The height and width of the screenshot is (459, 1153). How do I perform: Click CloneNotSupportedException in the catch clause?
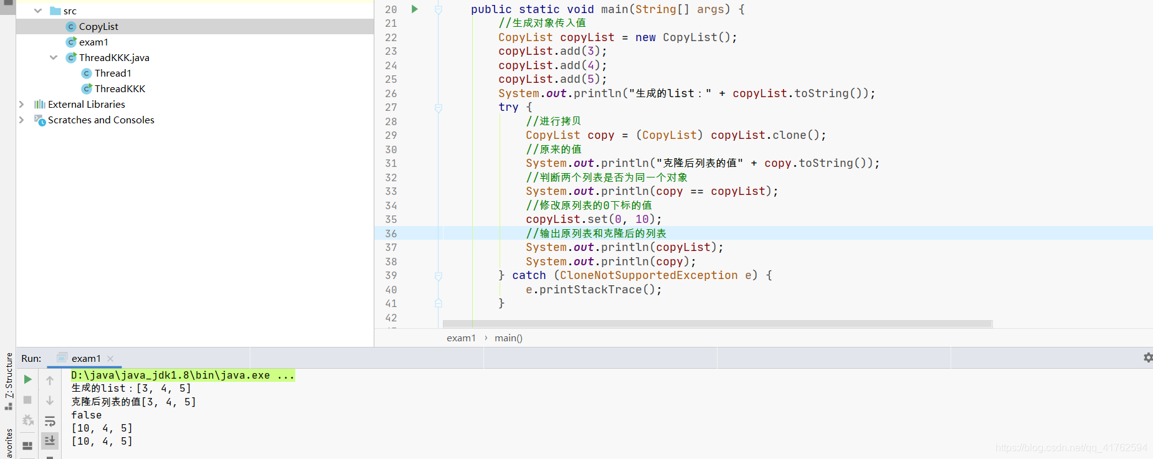tap(648, 275)
